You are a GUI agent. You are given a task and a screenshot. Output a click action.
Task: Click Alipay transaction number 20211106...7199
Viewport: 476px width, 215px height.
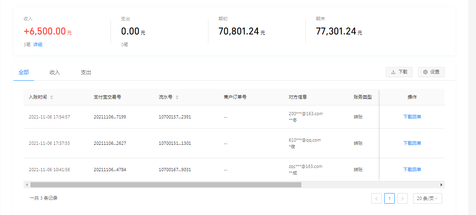(110, 117)
